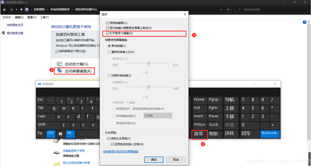Click the 控制面板主页 link
Image resolution: width=311 pixels, height=166 pixels.
pyautogui.click(x=15, y=25)
